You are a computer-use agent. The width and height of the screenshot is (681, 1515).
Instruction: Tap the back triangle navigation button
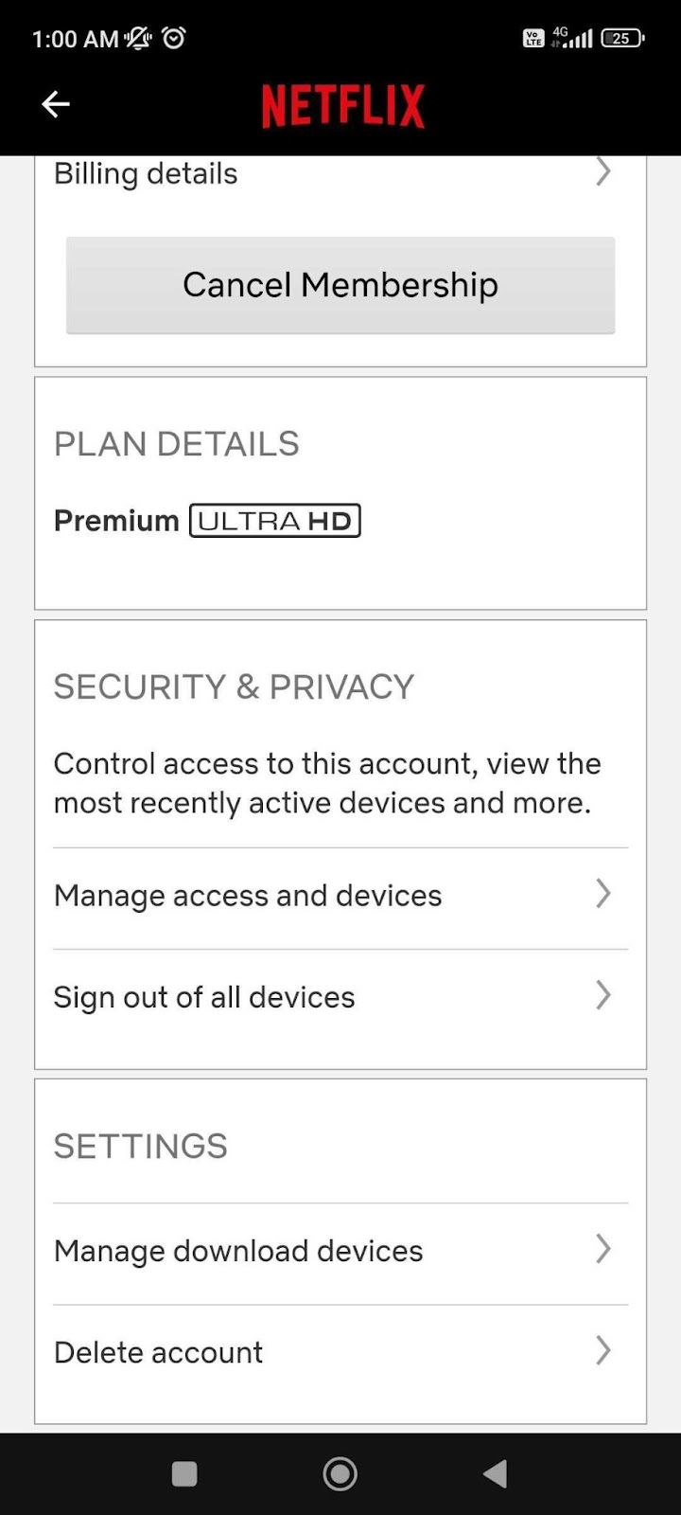pos(495,1473)
